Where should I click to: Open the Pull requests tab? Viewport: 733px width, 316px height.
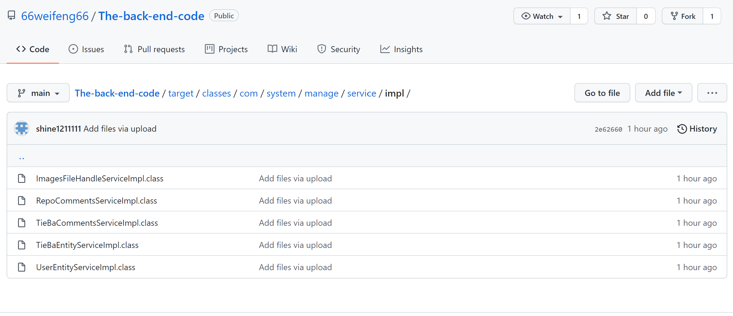(154, 49)
